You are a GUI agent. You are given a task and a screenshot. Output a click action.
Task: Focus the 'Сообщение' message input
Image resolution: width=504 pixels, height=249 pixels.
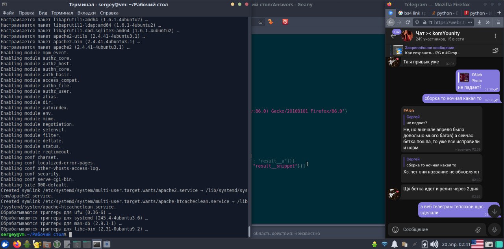[436, 229]
